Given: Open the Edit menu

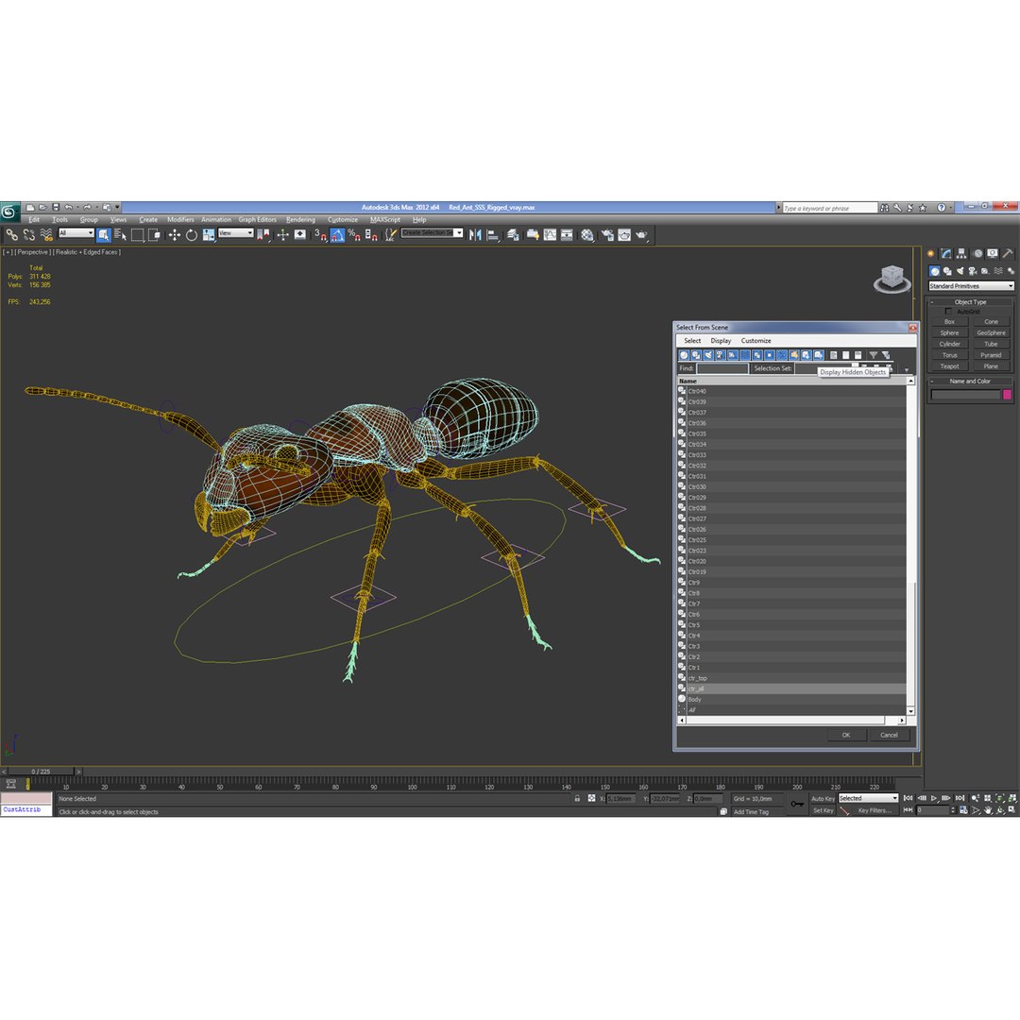Looking at the screenshot, I should (x=34, y=220).
